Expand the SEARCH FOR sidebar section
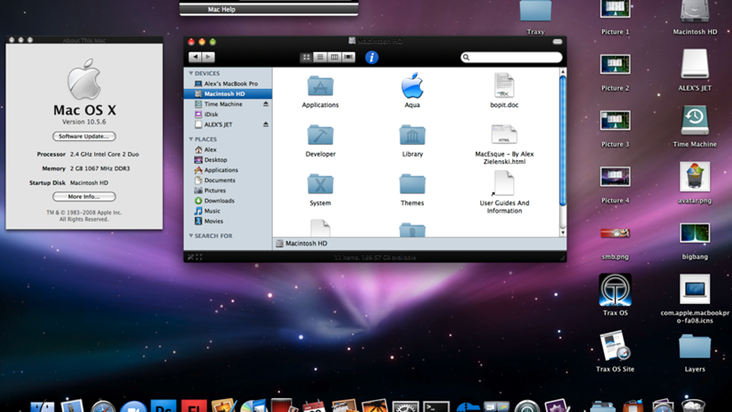Image resolution: width=732 pixels, height=412 pixels. (x=191, y=236)
